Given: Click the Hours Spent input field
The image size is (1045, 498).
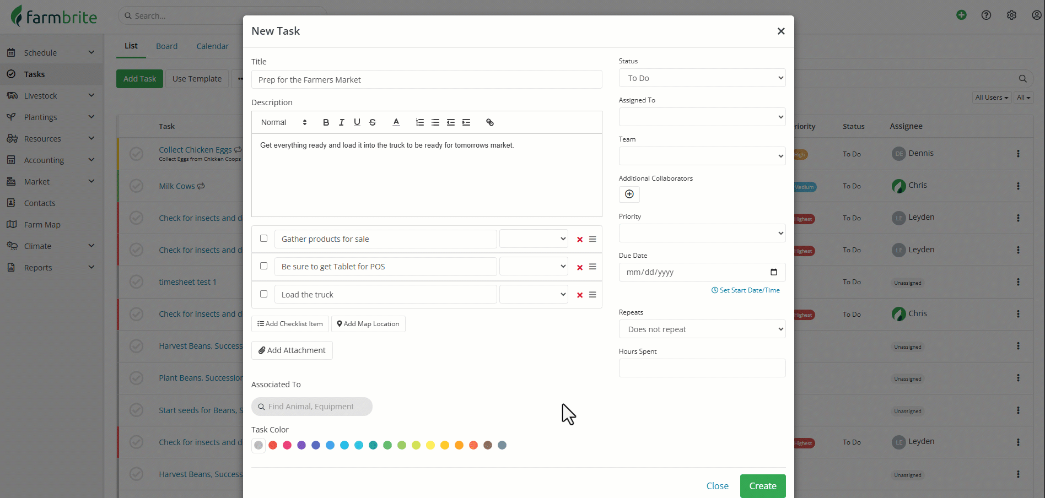Looking at the screenshot, I should [x=702, y=368].
